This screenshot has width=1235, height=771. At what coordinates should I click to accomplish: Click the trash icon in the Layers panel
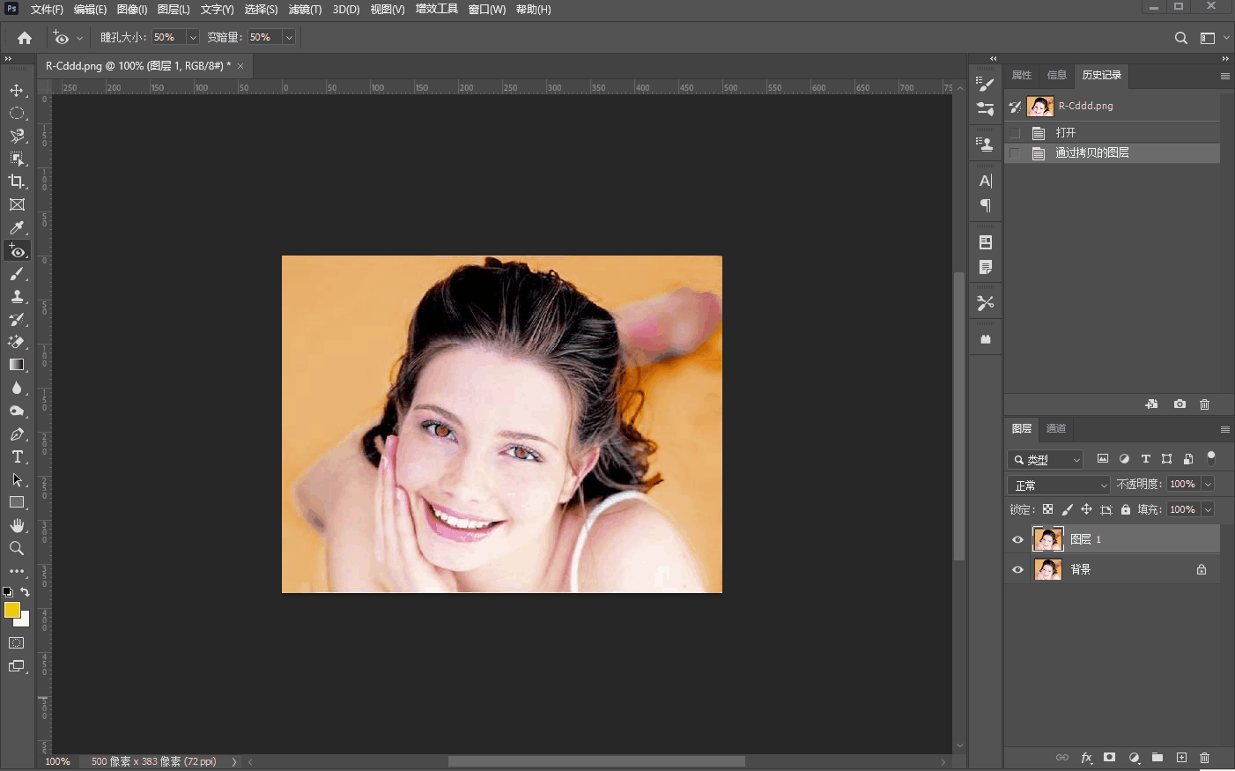coord(1204,758)
